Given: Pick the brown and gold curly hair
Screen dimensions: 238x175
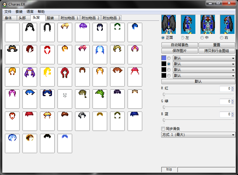Looking at the screenshot, I should (x=30, y=143).
